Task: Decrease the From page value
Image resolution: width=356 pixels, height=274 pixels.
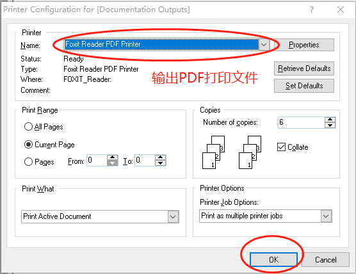Action: click(113, 163)
